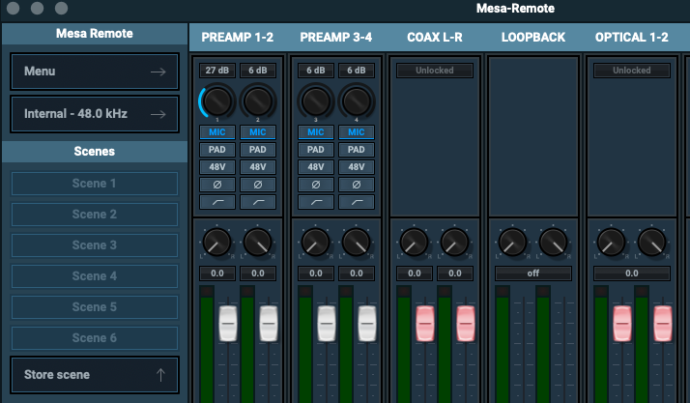This screenshot has height=403, width=690.
Task: Click the OPTICAL 1-2 0.0 level field
Action: pyautogui.click(x=631, y=273)
